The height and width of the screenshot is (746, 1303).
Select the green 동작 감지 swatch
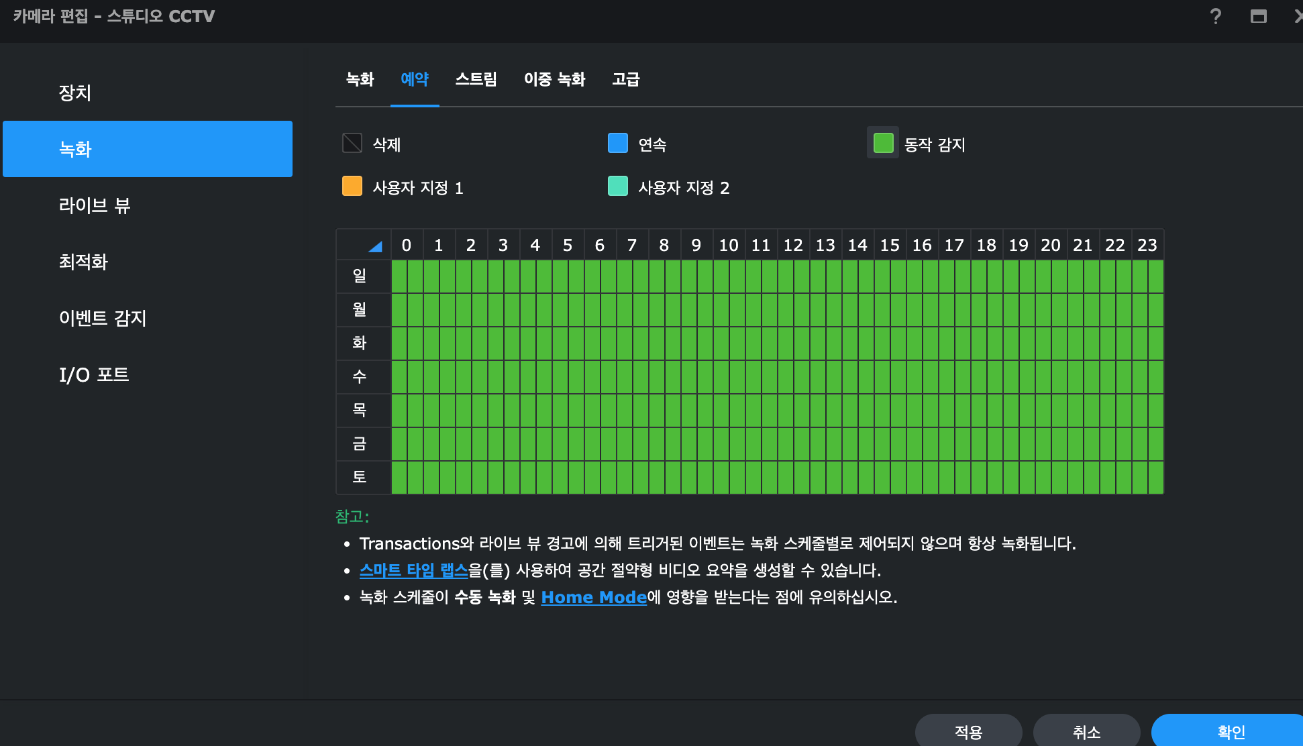pyautogui.click(x=883, y=143)
